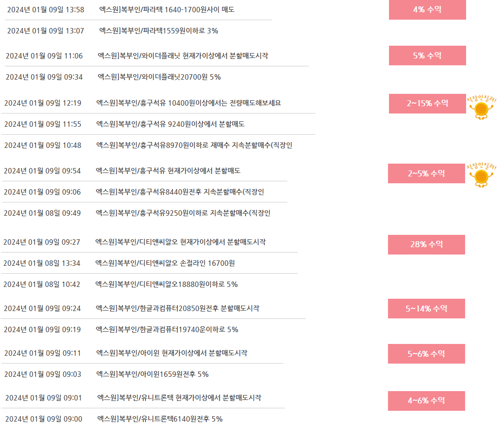Viewport: 499px width, 426px height.
Task: Open 한글과컴퓨터20850원전후 분할매도시작 entry
Action: (177, 308)
